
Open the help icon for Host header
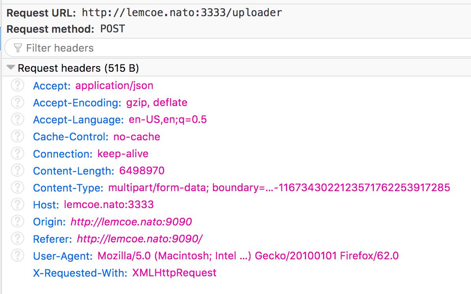point(17,205)
